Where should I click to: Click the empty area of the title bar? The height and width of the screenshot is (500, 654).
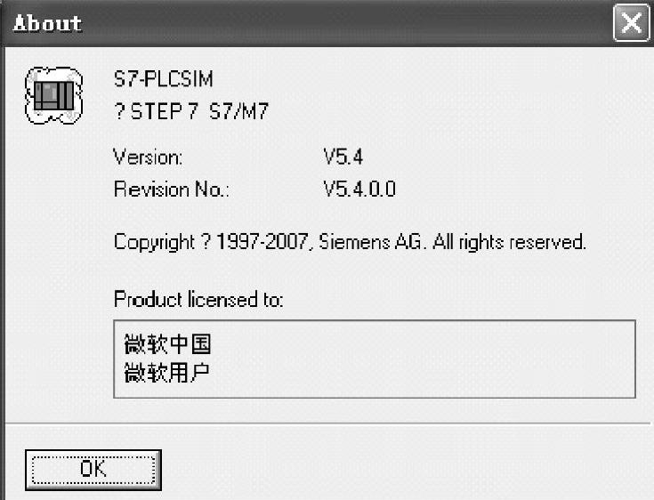346,23
